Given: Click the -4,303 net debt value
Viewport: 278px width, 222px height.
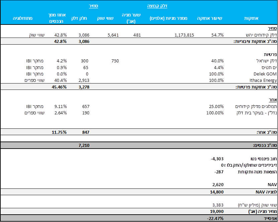Looking at the screenshot, I should (217, 159).
